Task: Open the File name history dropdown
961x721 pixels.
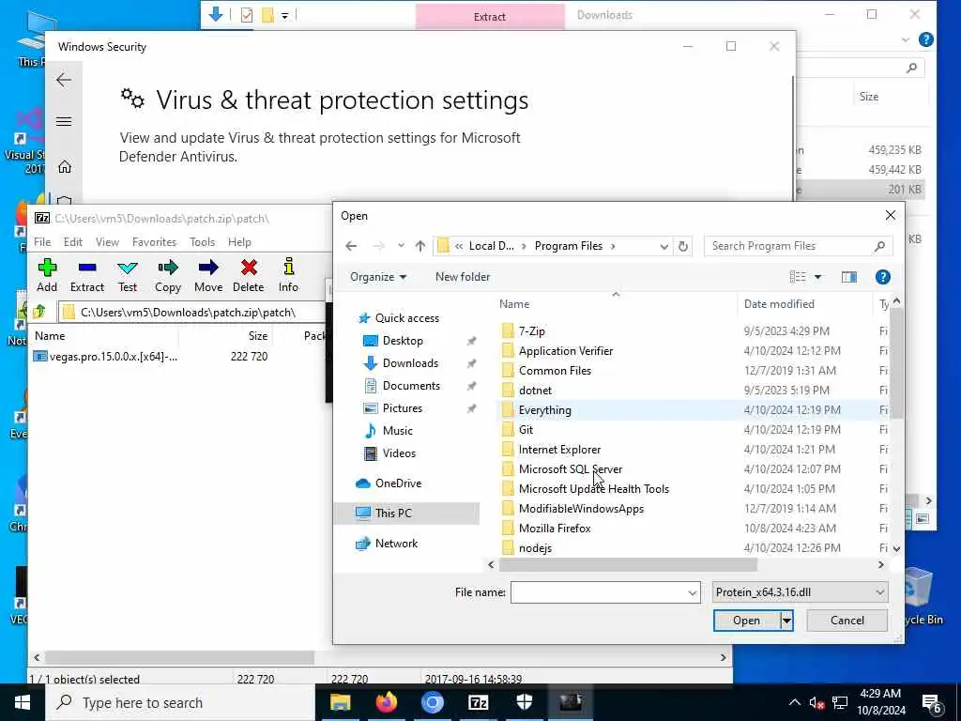Action: pyautogui.click(x=692, y=593)
